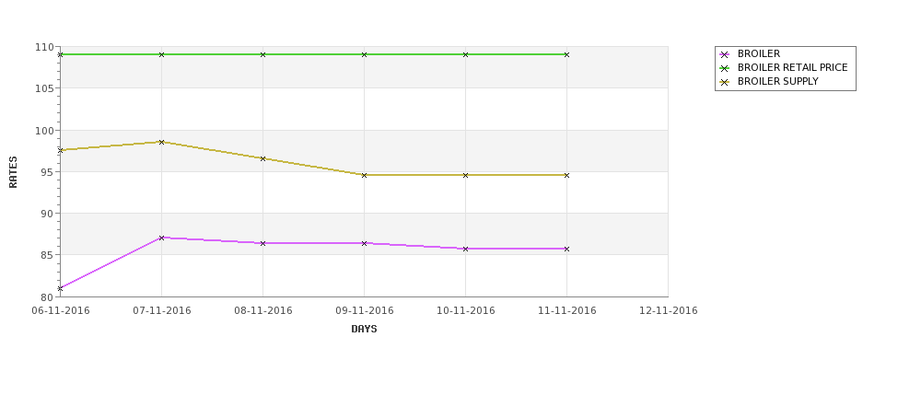
Task: Click the BROILER RETAIL PRICE legend marker
Action: (724, 69)
